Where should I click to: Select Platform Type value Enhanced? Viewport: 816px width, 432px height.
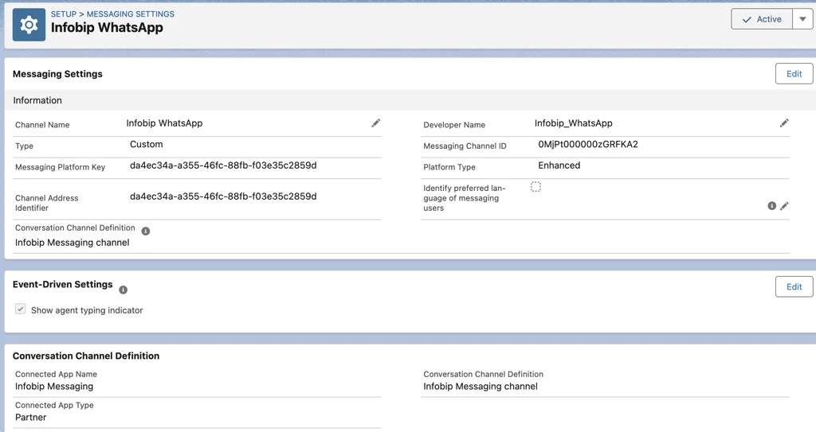(559, 165)
